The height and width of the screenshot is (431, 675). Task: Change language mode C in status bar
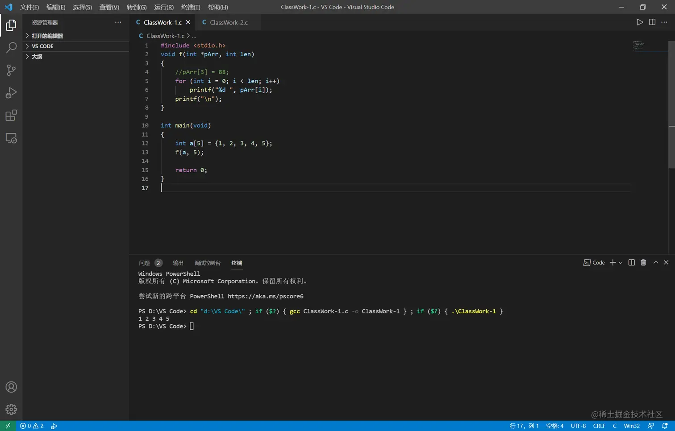point(615,426)
